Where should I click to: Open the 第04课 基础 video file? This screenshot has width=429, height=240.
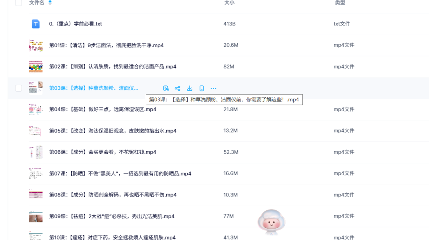(x=103, y=110)
